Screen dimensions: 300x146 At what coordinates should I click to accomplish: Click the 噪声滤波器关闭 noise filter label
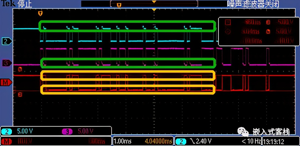tap(253, 4)
